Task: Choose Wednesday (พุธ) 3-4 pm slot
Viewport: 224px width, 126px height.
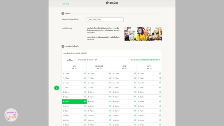Action: click(x=74, y=97)
